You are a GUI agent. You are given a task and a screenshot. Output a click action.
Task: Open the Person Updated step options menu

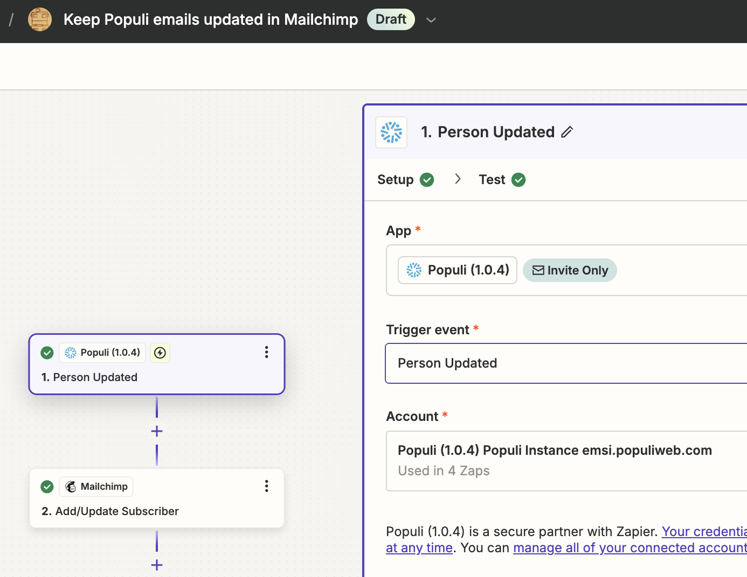(266, 353)
